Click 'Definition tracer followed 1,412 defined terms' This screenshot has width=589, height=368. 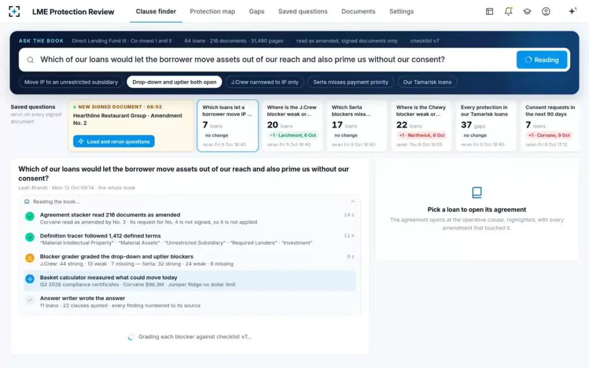pos(100,236)
